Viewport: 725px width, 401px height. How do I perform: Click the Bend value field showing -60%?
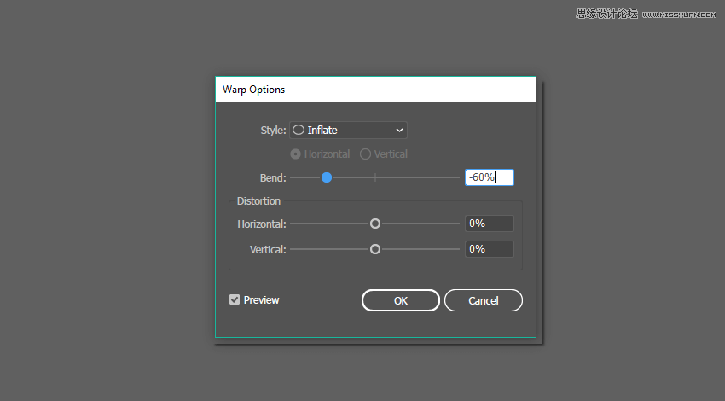click(x=489, y=177)
